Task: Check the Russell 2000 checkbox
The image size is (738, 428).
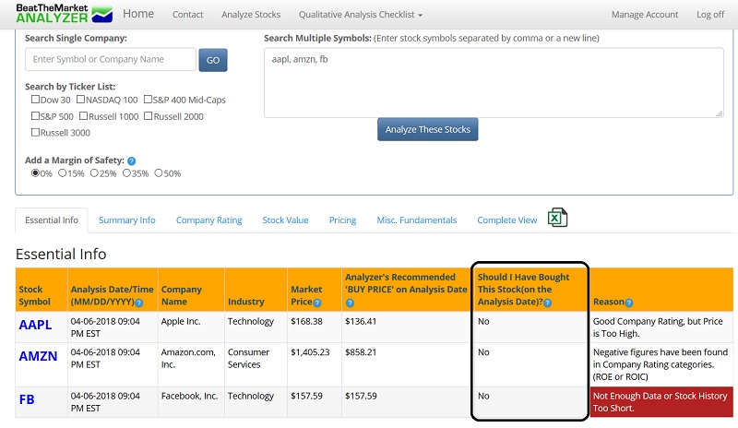Action: [x=149, y=116]
